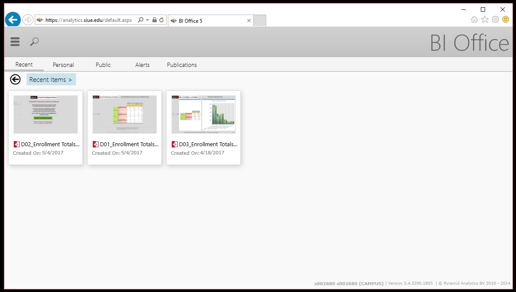Expand the address bar dropdown arrow
The height and width of the screenshot is (292, 516).
pos(147,20)
